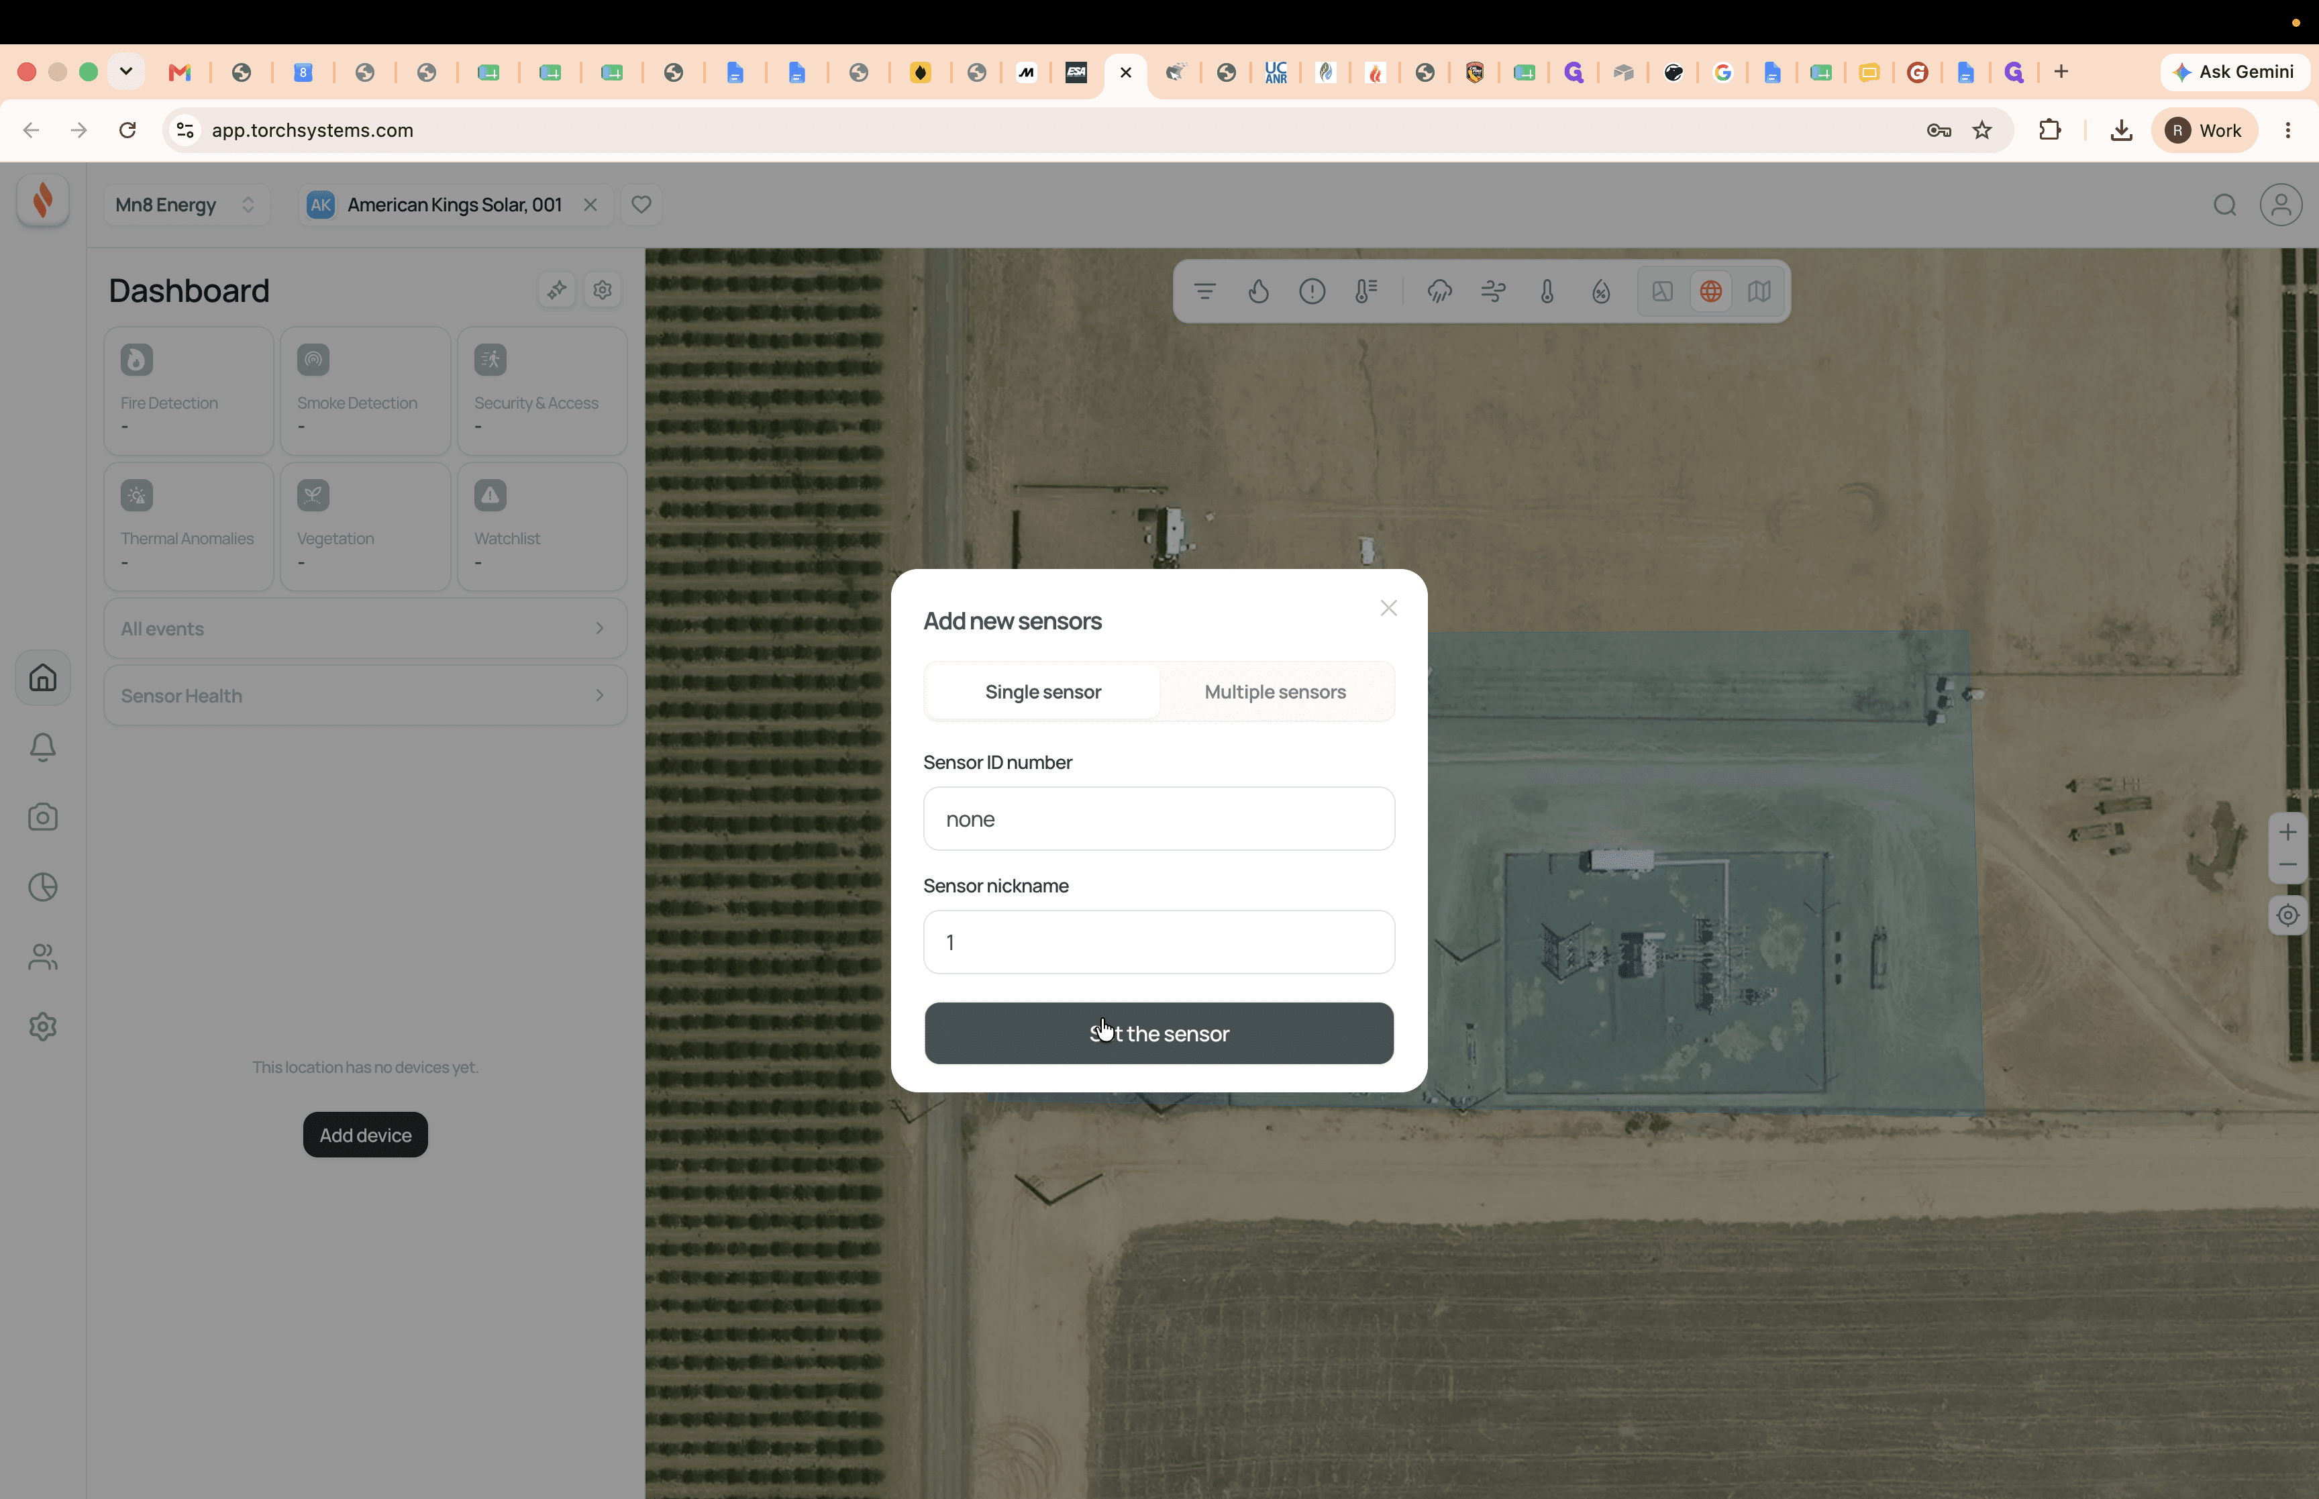Favorite the site with the heart icon
Screen dimensions: 2319x1499
(x=641, y=205)
